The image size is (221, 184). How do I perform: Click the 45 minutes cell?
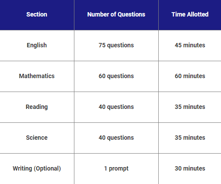click(190, 45)
